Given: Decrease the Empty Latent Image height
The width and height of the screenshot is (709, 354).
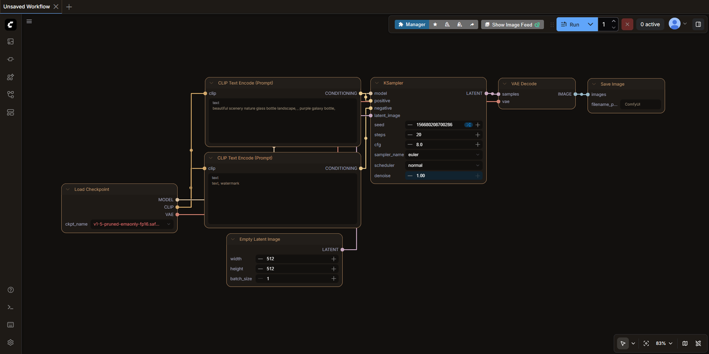Looking at the screenshot, I should [260, 269].
